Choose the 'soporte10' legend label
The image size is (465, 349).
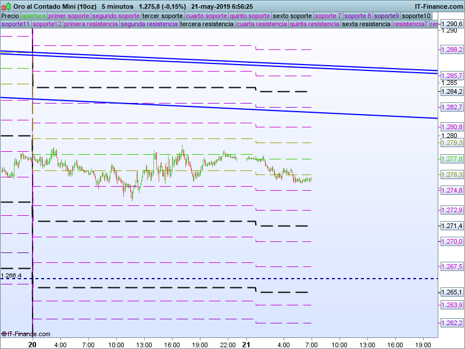pos(417,16)
